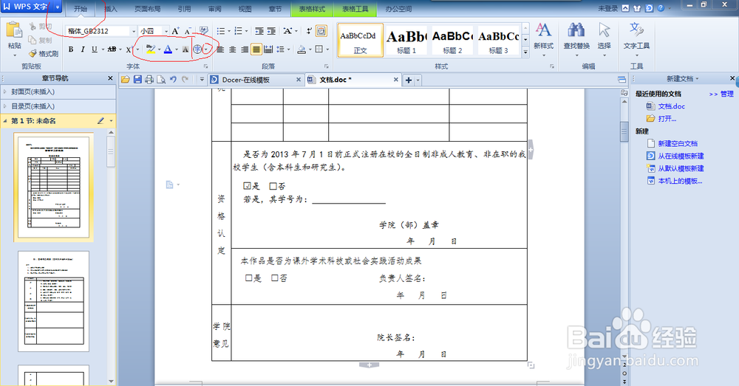Click the Grow Font A icon
This screenshot has width=739, height=386.
pos(175,31)
